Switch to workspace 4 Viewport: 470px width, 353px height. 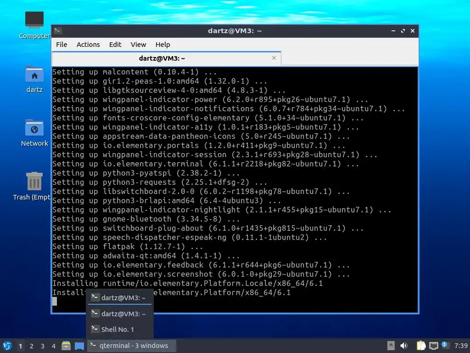[54, 346]
